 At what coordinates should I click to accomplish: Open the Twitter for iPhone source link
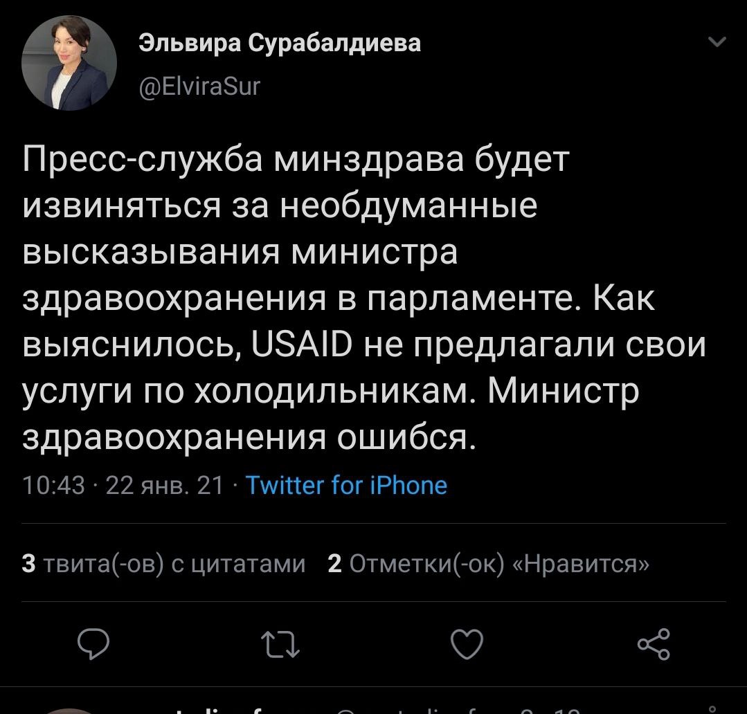pos(347,485)
